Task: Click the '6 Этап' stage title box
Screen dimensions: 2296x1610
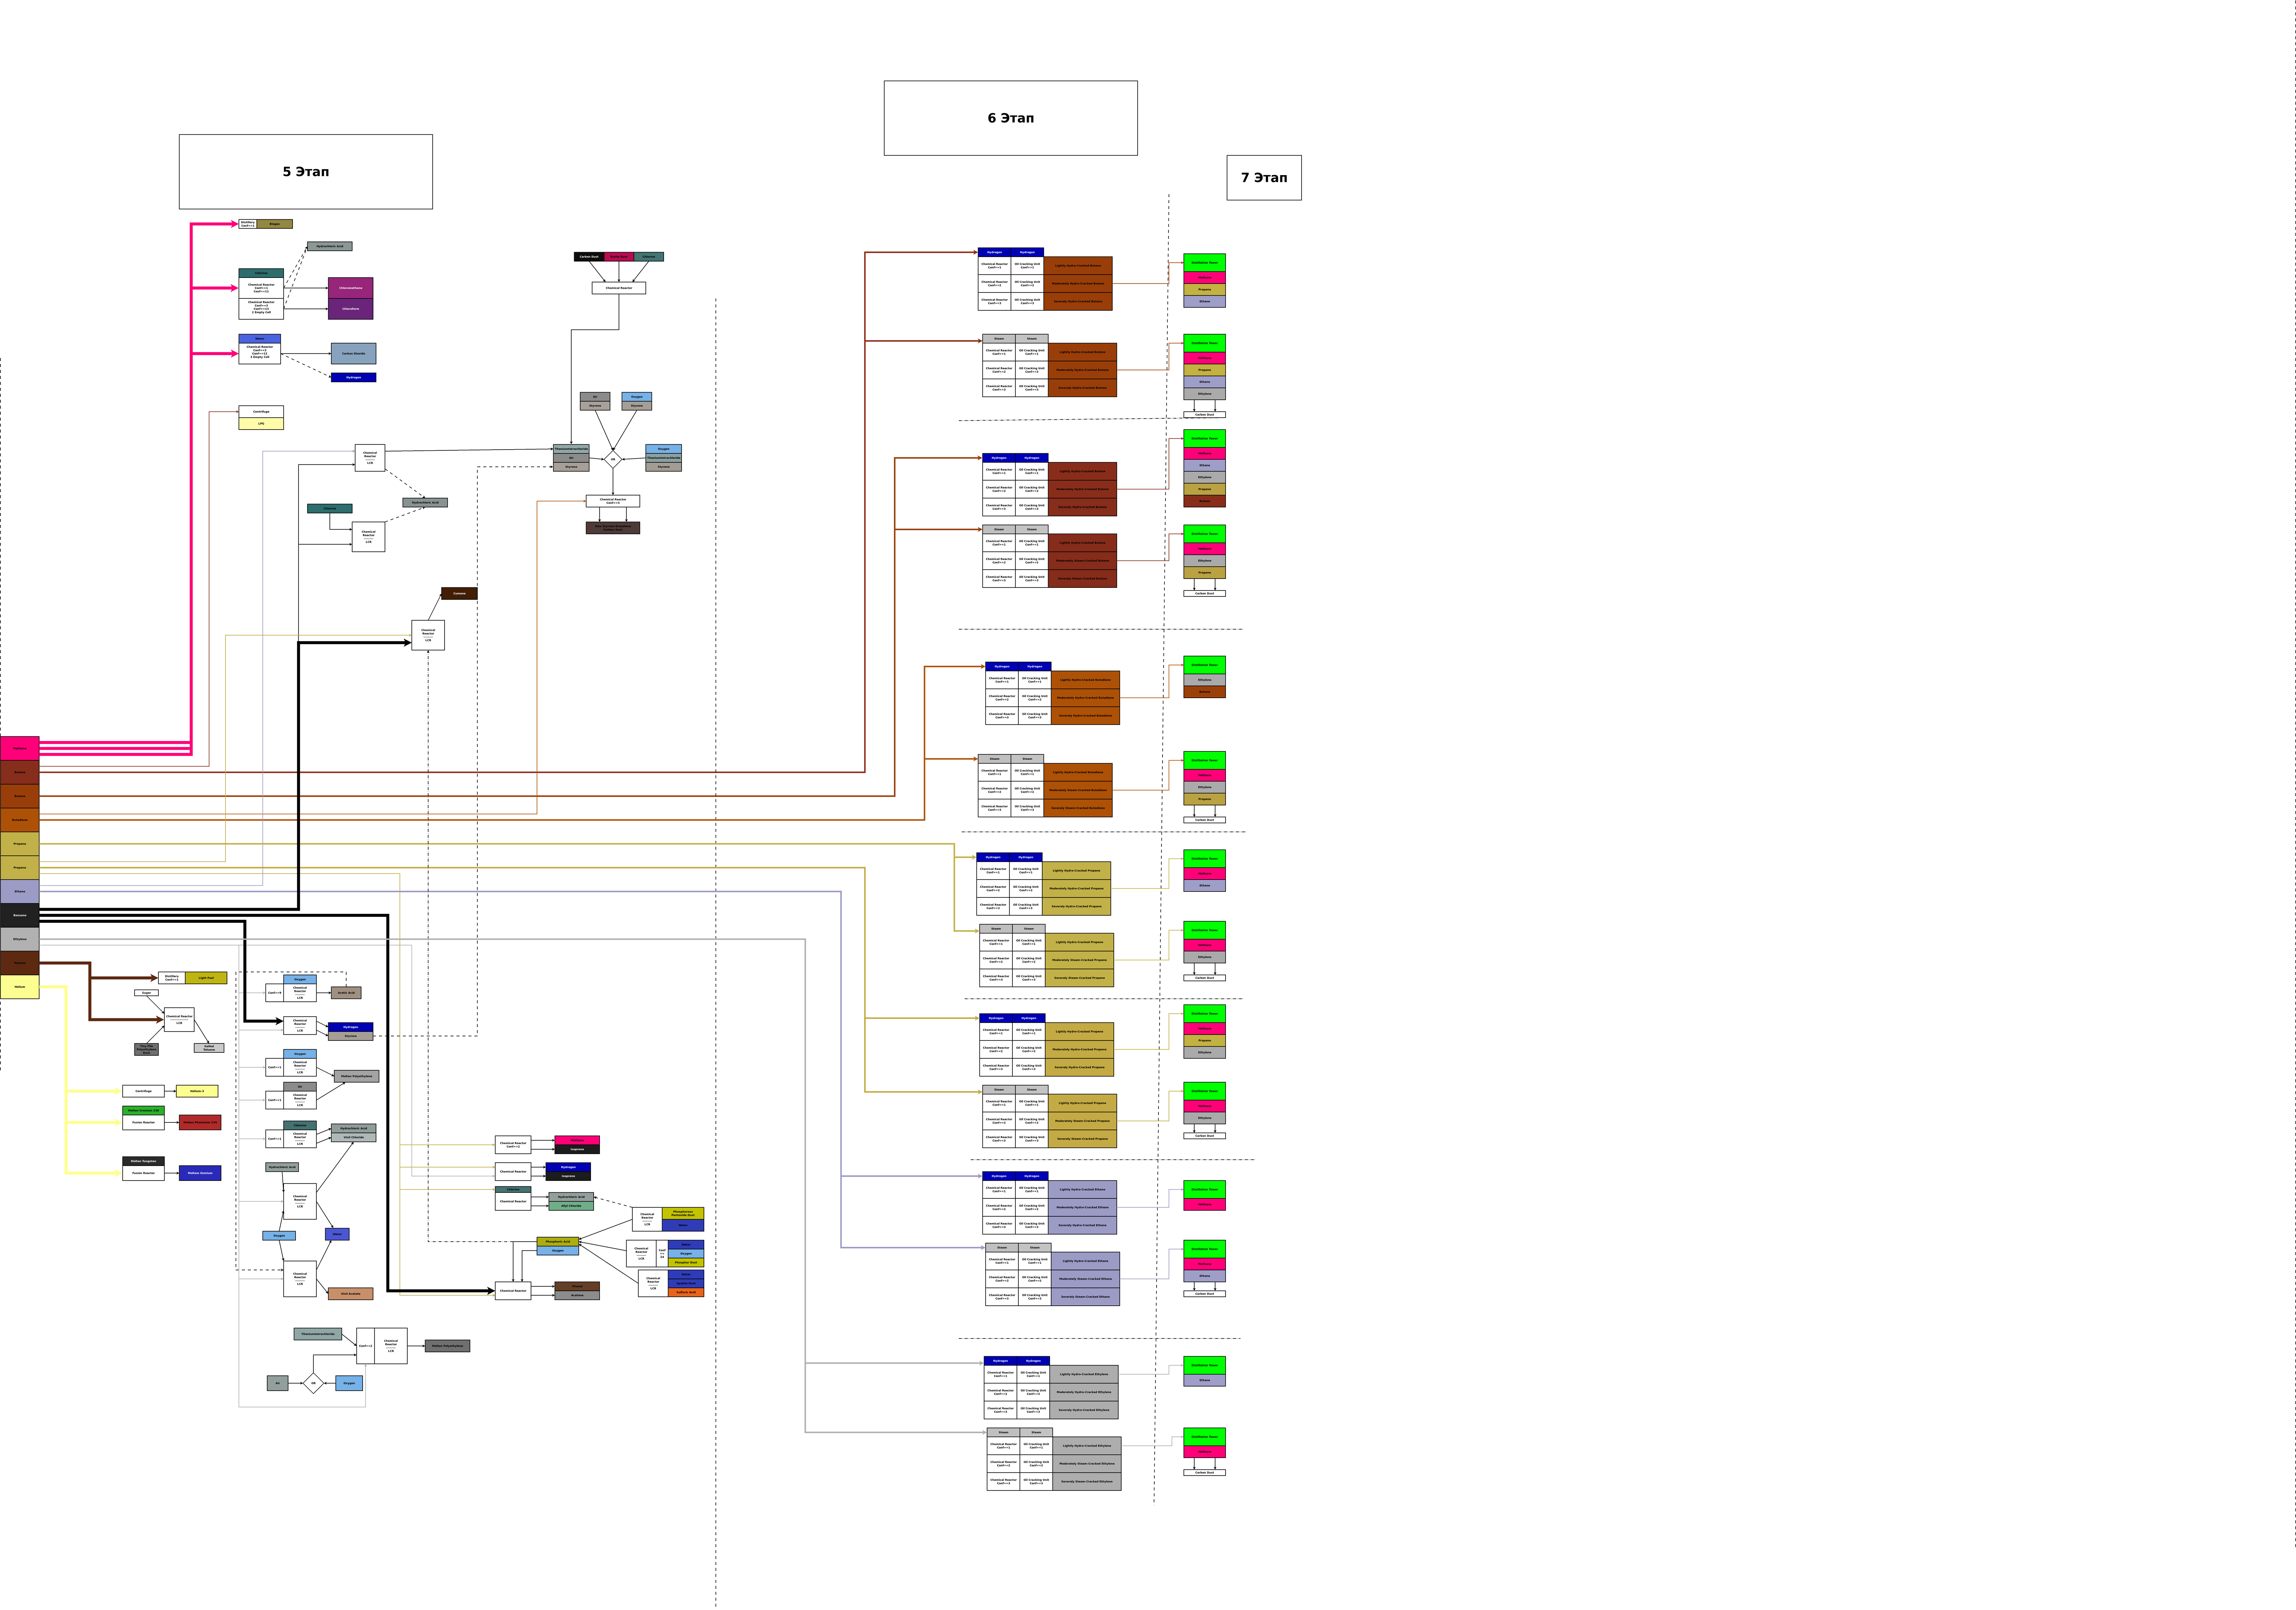Action: 1010,118
